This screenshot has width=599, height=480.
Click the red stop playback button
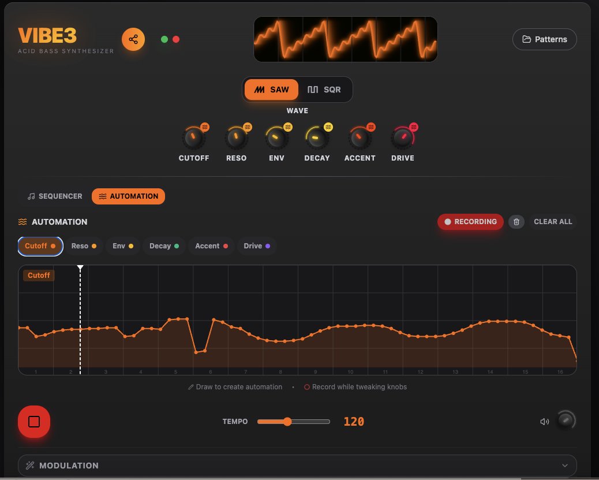click(34, 422)
